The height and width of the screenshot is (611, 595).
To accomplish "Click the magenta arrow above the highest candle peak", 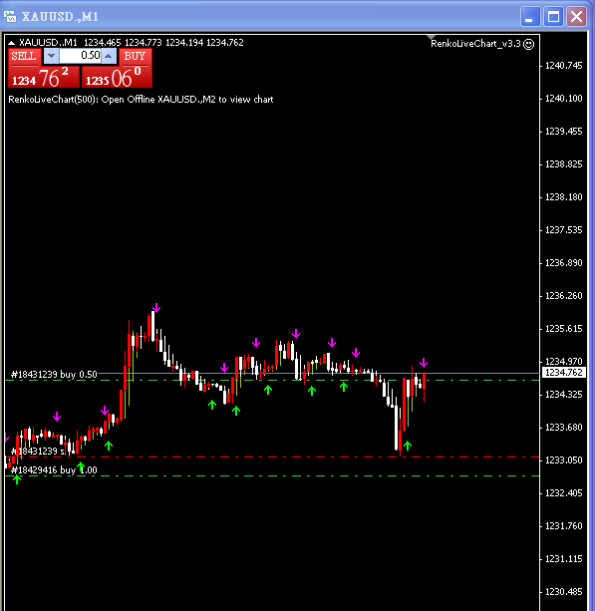I will click(156, 308).
